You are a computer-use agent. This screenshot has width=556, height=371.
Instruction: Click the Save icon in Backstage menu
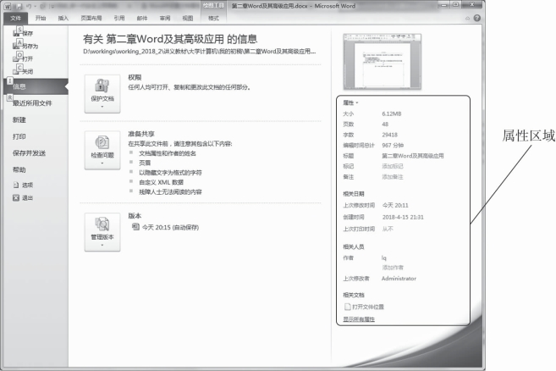pyautogui.click(x=16, y=33)
